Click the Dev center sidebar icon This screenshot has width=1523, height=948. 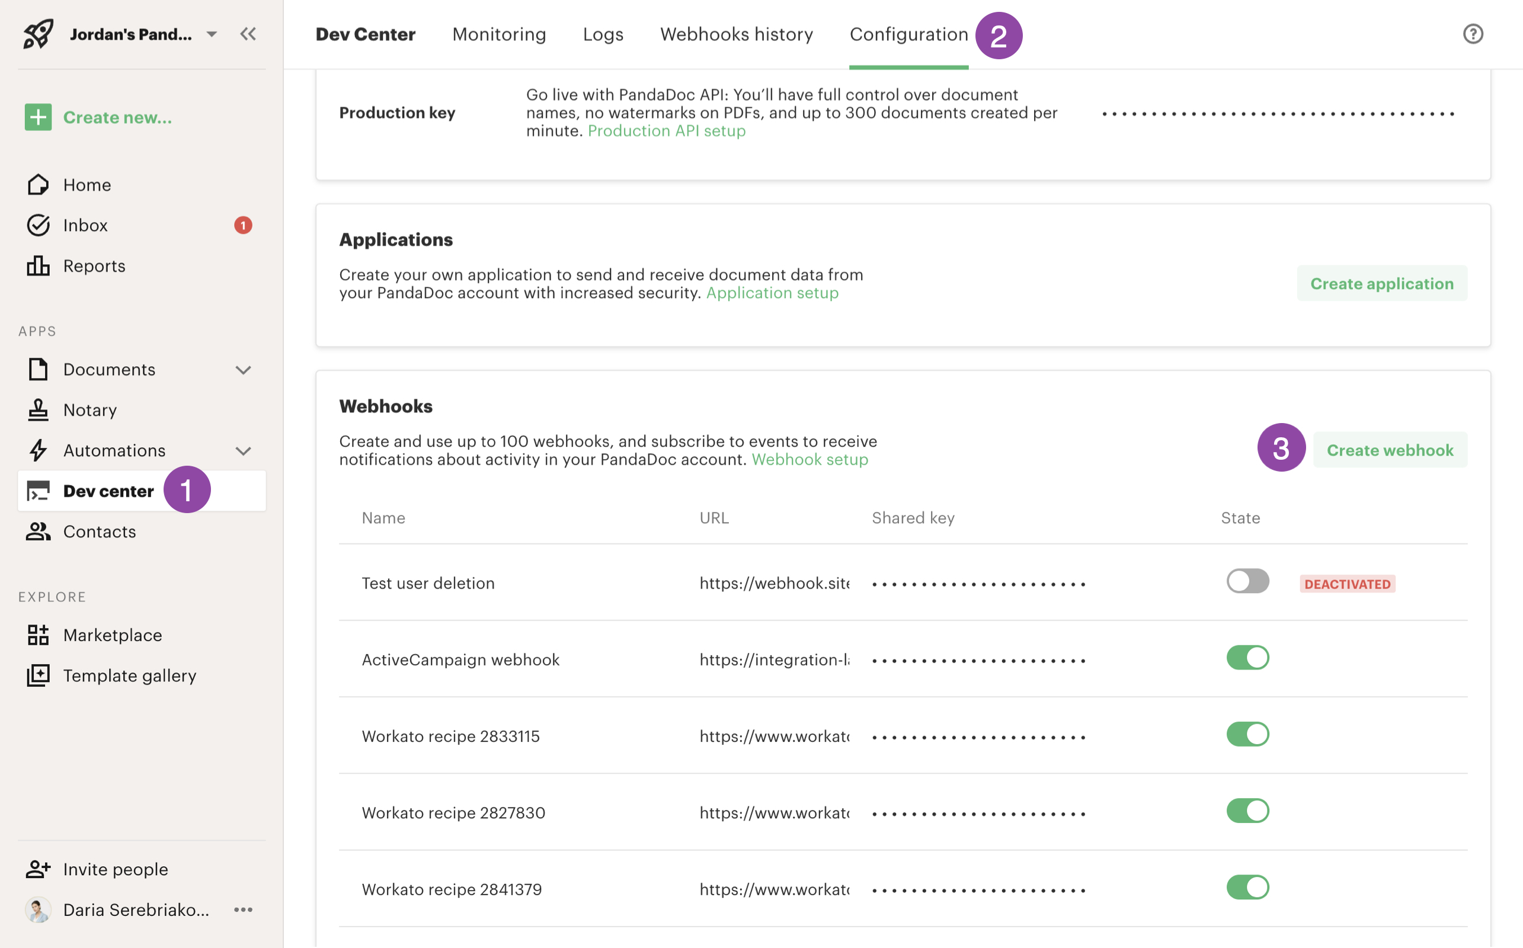pyautogui.click(x=37, y=491)
